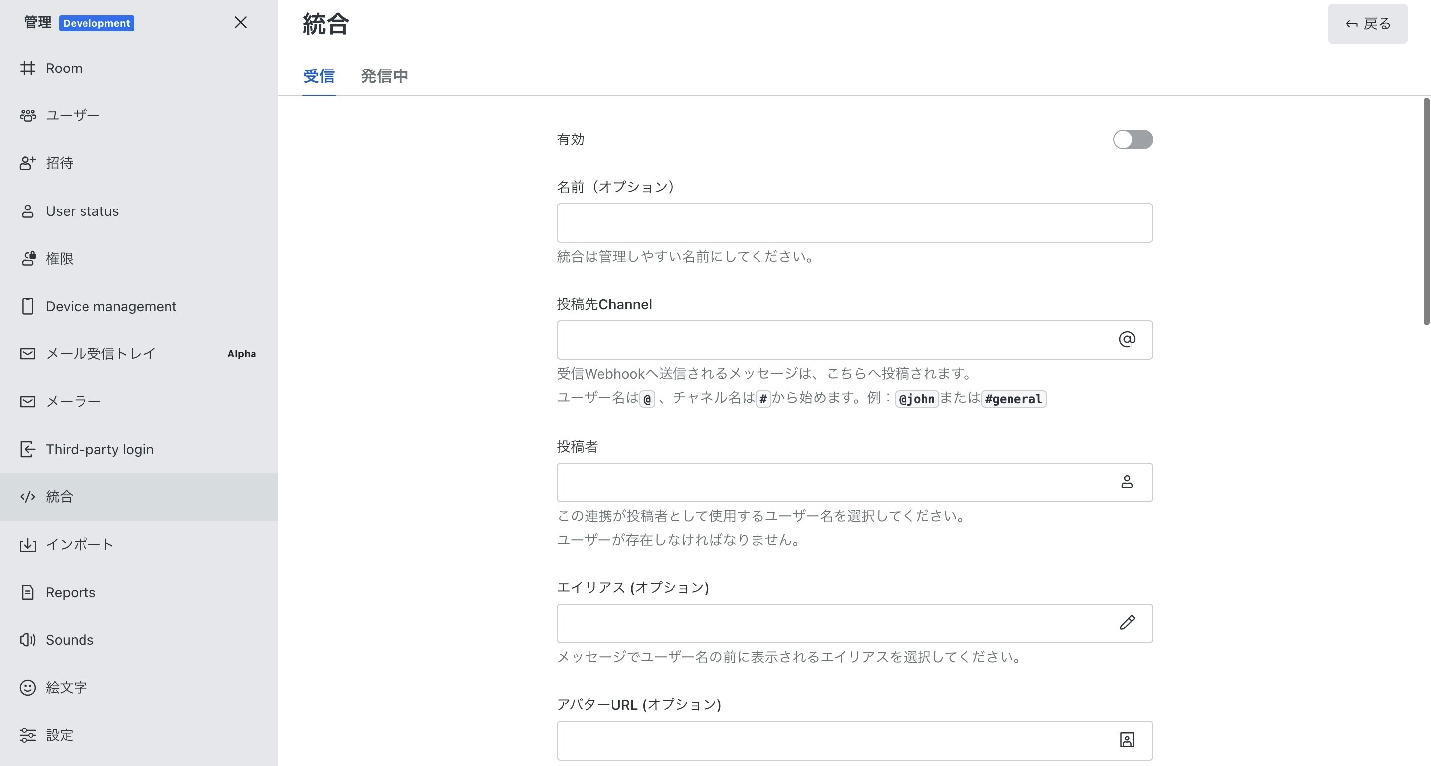Toggle the 有効 (enabled) switch
The width and height of the screenshot is (1431, 766).
(1132, 139)
